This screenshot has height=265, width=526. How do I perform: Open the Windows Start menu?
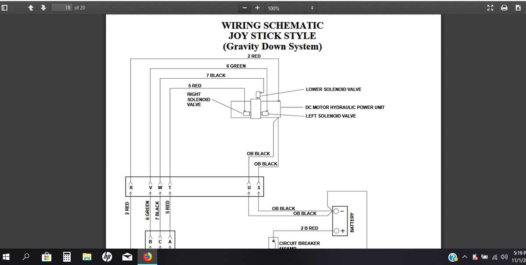point(7,257)
